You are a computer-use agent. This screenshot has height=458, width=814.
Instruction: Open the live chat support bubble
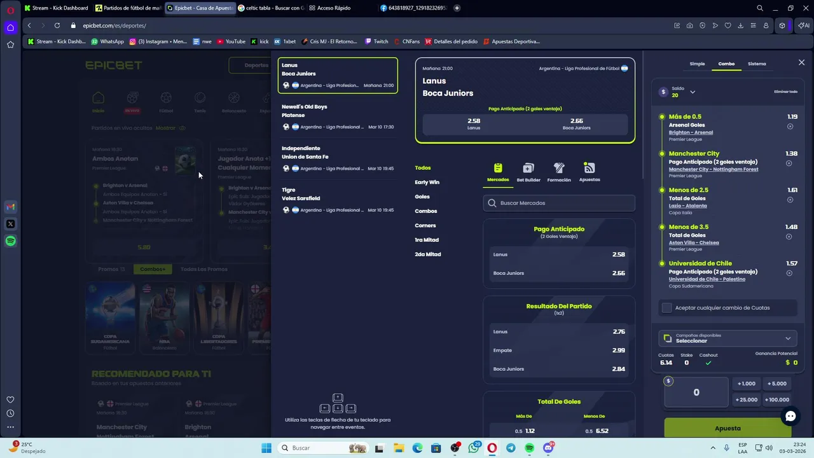click(790, 417)
